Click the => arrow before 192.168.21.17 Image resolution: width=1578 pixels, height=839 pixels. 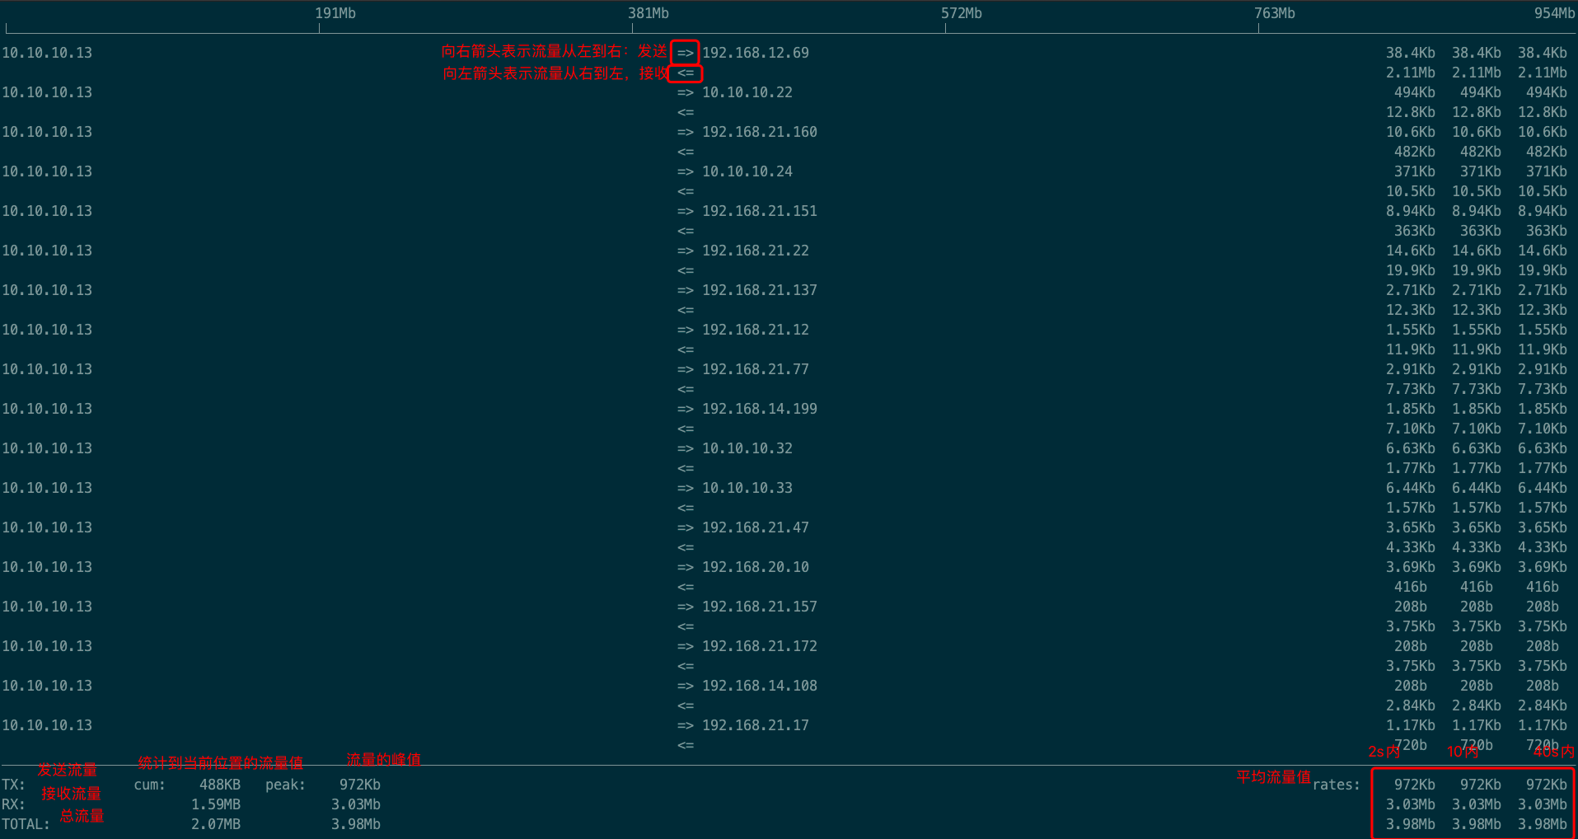[686, 725]
